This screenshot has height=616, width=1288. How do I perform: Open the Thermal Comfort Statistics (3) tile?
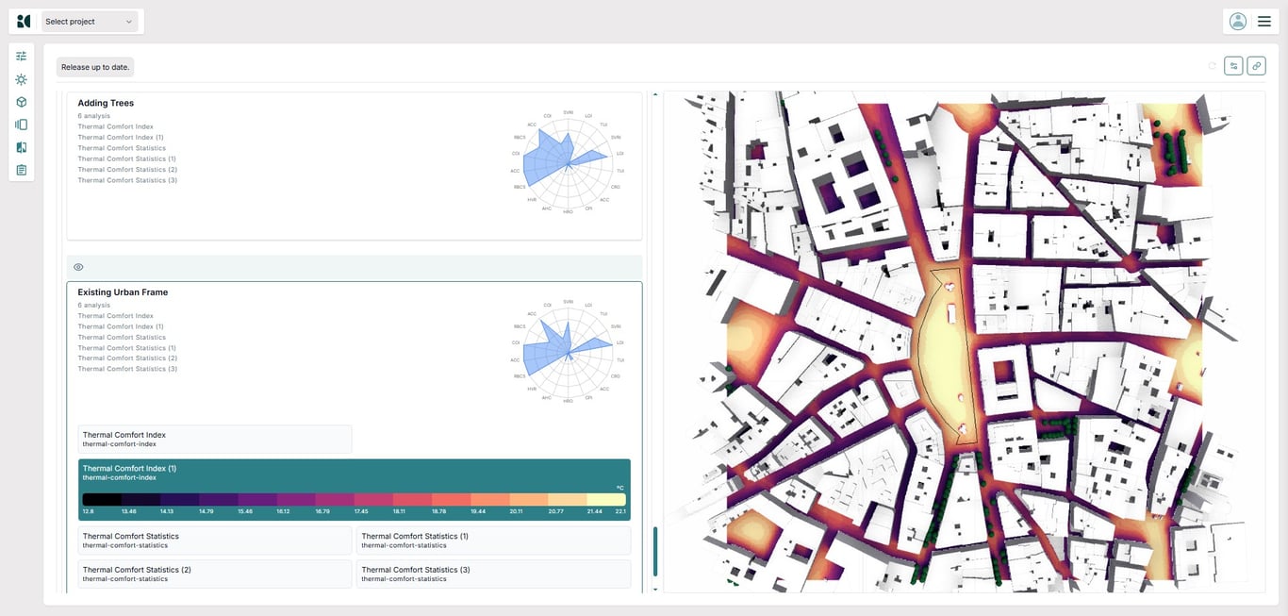[493, 574]
